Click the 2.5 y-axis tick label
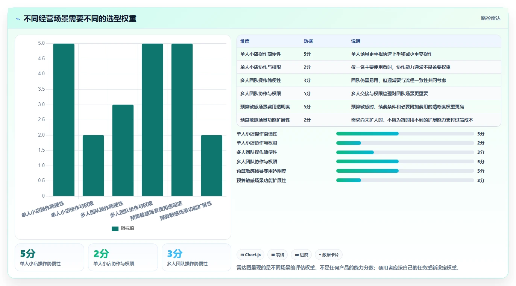This screenshot has height=286, width=516. coord(41,120)
